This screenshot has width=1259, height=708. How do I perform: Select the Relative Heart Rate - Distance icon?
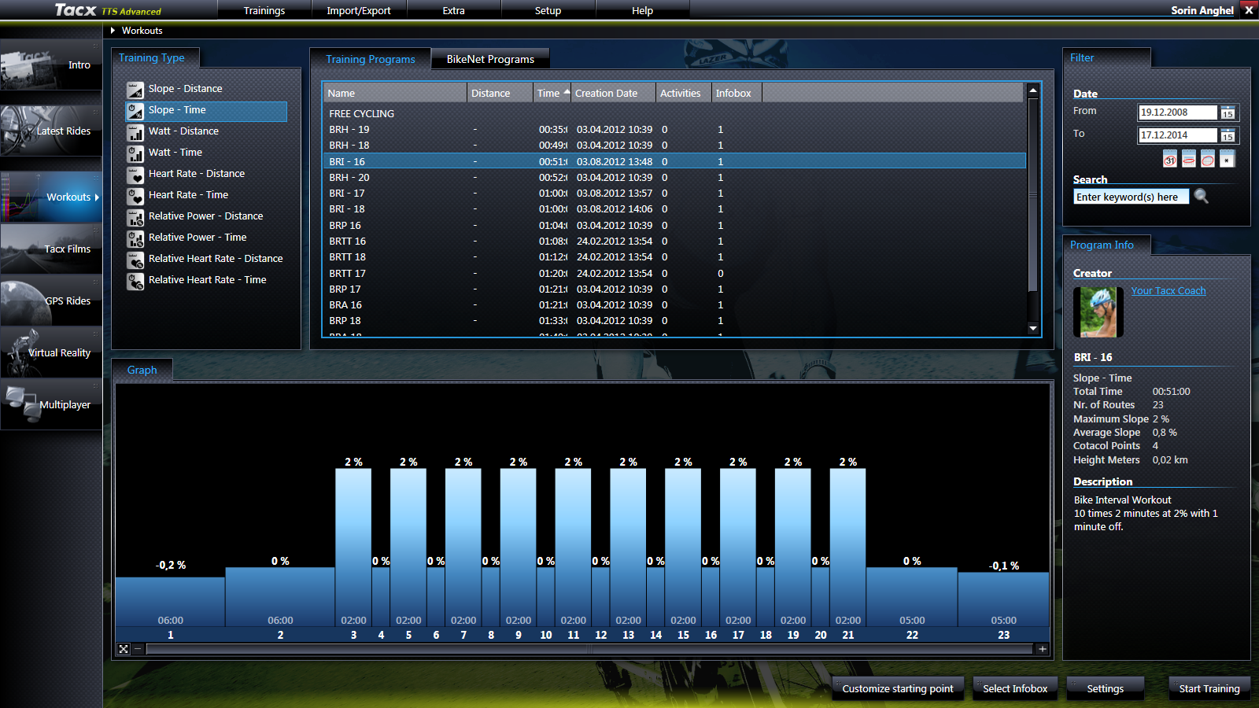coord(135,260)
